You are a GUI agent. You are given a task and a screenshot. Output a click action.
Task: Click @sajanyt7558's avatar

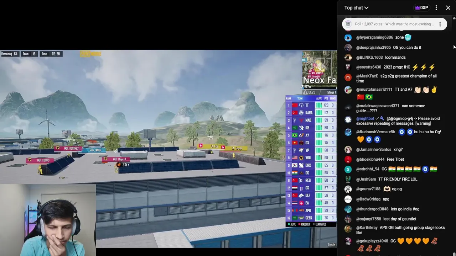tap(348, 219)
